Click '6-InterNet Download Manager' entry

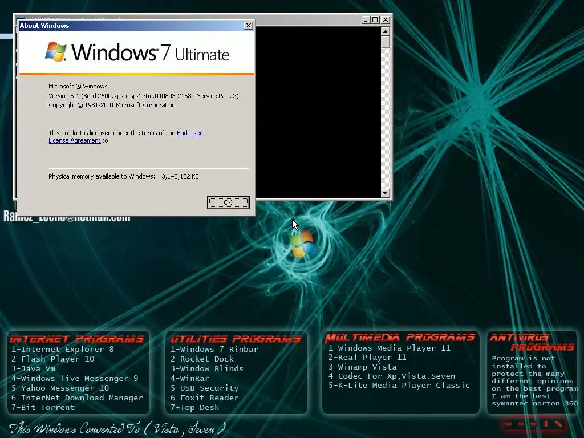(x=77, y=398)
